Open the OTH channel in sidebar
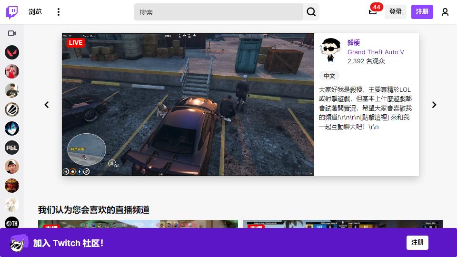The width and height of the screenshot is (457, 257). 12,223
